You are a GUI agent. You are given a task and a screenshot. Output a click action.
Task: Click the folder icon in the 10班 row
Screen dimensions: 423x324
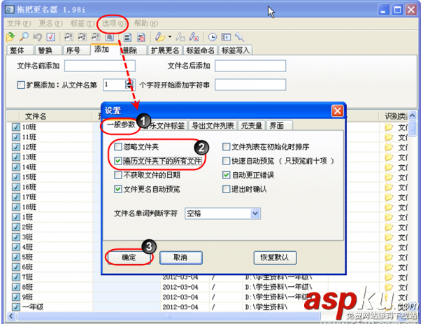(389, 127)
